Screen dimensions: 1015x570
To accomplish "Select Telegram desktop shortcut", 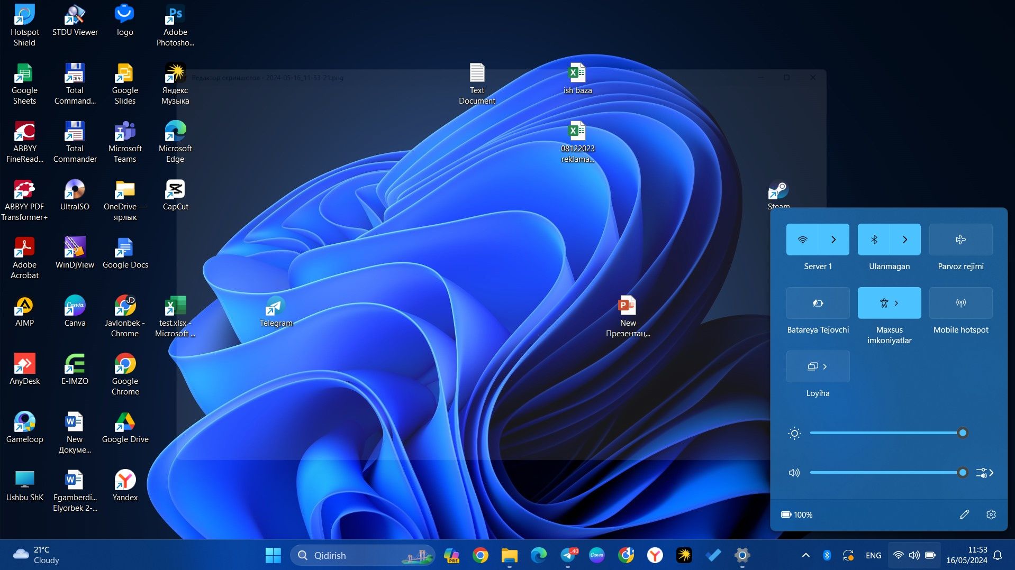I will pos(276,311).
